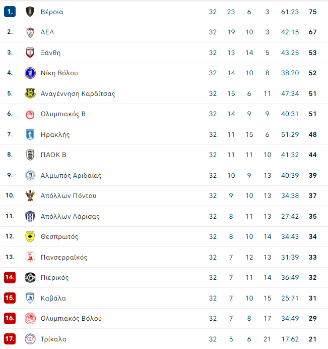
Task: Click the Απόλλων Λάρισας team name
Action: 70,216
